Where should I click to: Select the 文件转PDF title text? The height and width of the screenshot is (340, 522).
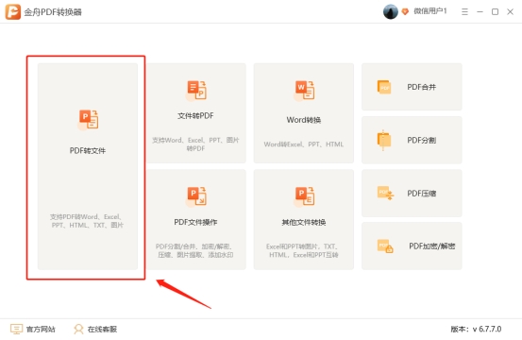(x=195, y=116)
